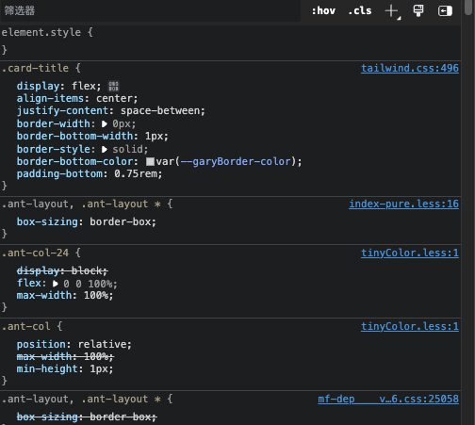The height and width of the screenshot is (425, 475).
Task: Focus the 筛选器 filter input field
Action: 151,11
